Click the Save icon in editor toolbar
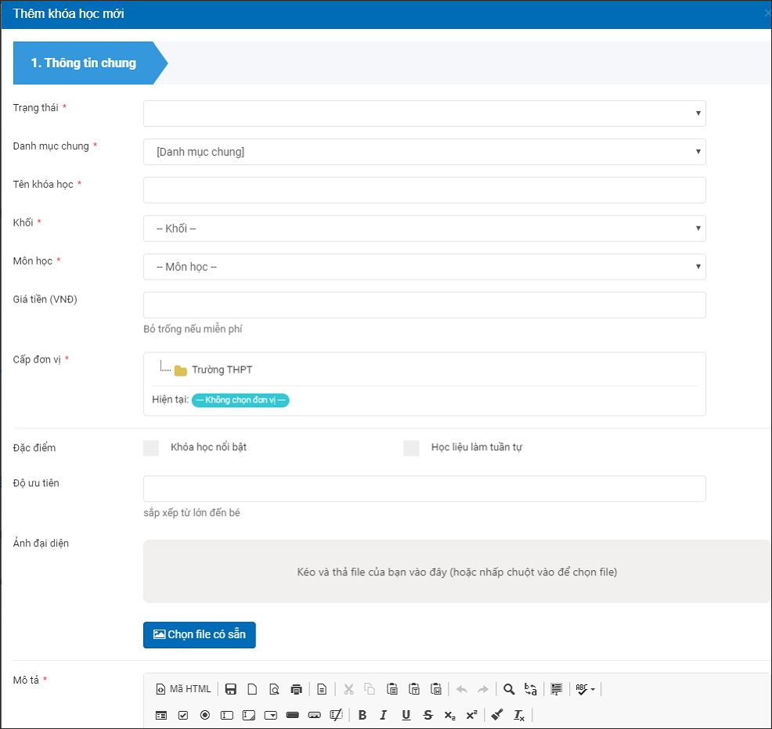Screen dimensions: 772x729 click(231, 689)
